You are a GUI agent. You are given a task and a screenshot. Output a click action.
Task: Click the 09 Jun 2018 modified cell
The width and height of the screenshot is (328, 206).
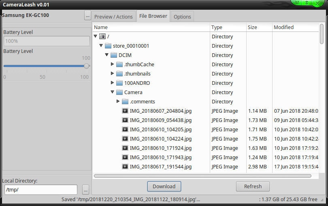point(296,120)
